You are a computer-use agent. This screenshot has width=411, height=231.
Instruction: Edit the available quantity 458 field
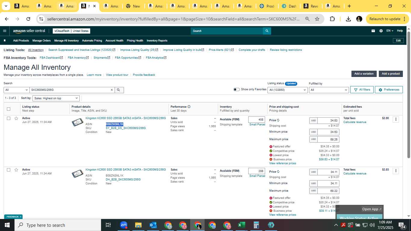tap(257, 120)
